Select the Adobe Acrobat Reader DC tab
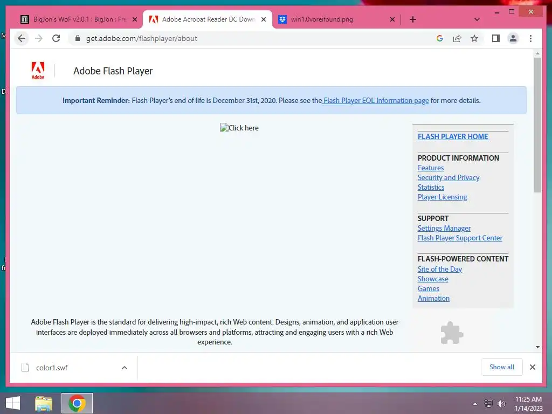Viewport: 552px width, 414px height. point(208,19)
